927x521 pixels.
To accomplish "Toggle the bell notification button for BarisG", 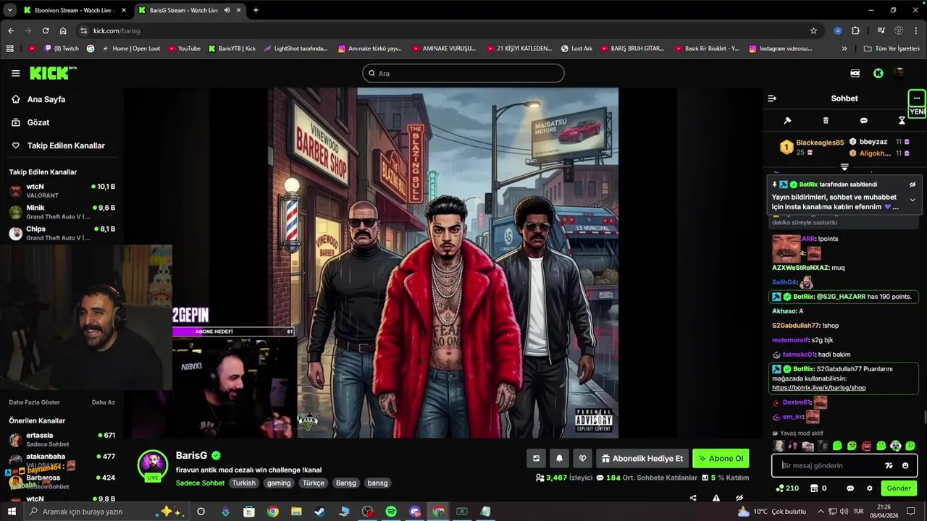I will pos(559,458).
